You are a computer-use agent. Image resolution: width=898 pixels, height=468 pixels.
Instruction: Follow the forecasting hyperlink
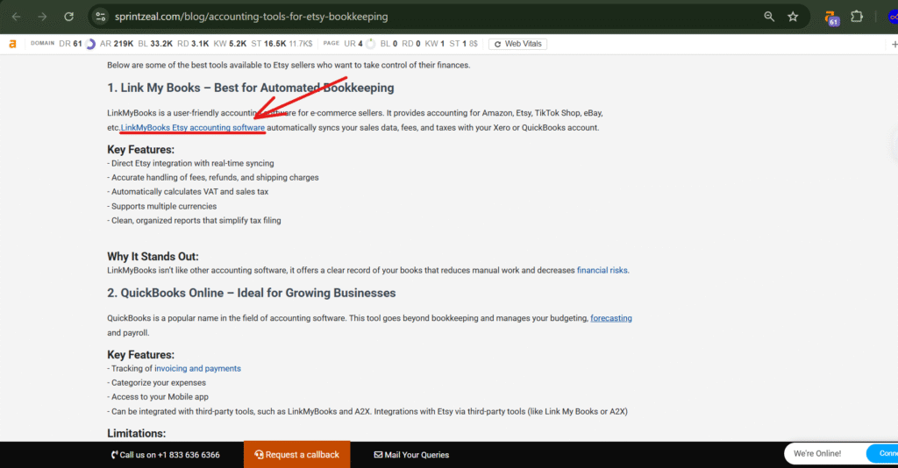(x=610, y=318)
